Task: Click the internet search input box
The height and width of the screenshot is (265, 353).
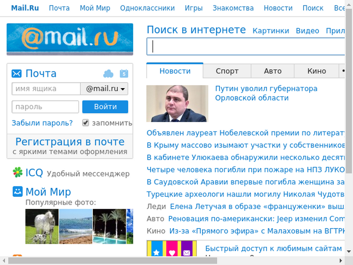Action: (x=245, y=47)
